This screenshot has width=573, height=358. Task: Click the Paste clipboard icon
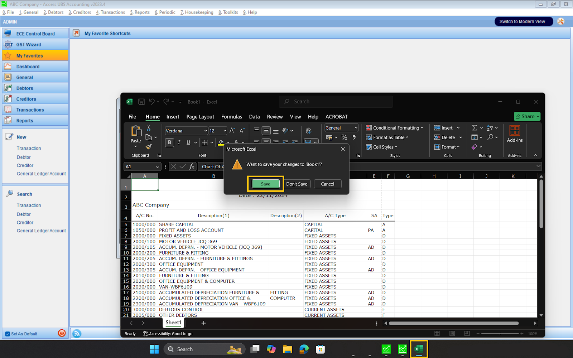tap(136, 131)
